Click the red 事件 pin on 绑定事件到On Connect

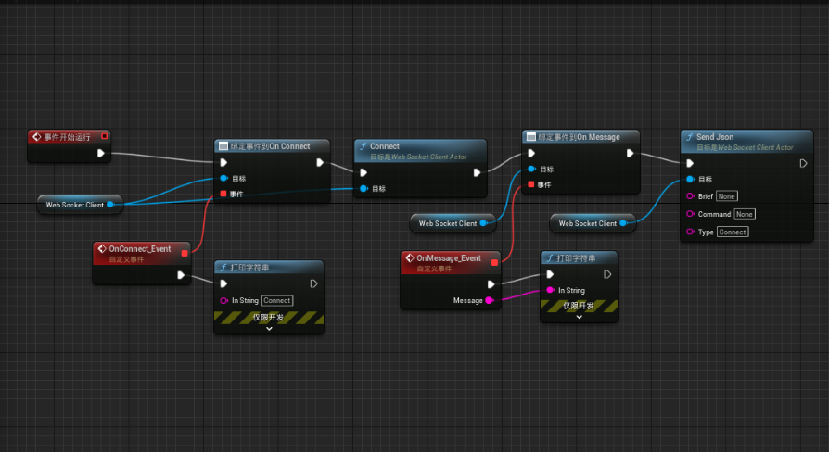(223, 194)
